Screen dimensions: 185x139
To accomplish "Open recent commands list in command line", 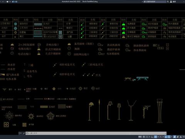I will click(28, 133).
